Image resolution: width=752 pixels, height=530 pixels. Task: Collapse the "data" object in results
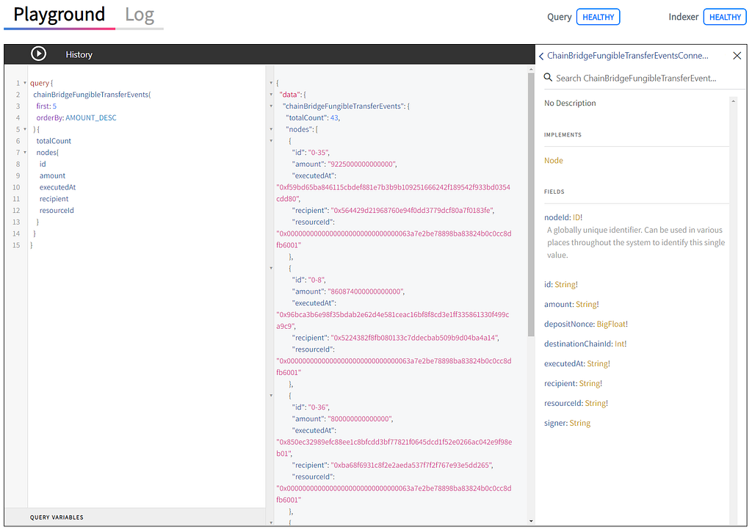[271, 95]
